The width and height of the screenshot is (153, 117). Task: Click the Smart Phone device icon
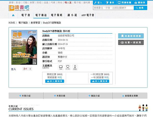point(75,67)
